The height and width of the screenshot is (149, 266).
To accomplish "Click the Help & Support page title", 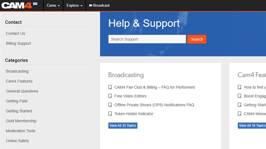I will tap(144, 23).
